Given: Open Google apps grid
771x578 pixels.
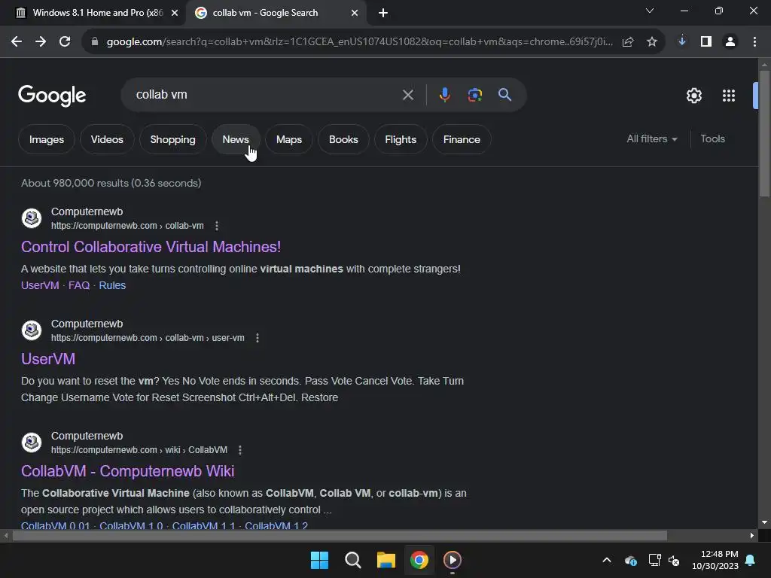Looking at the screenshot, I should [729, 96].
